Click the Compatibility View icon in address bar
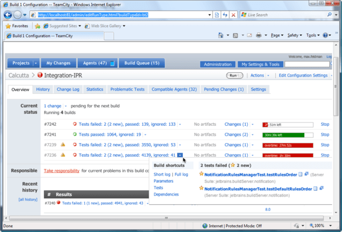 (217, 15)
